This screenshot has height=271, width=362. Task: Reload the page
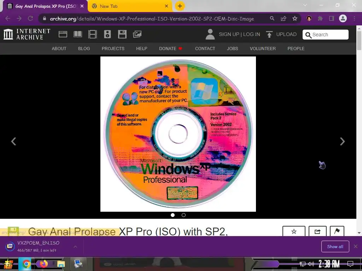30,19
